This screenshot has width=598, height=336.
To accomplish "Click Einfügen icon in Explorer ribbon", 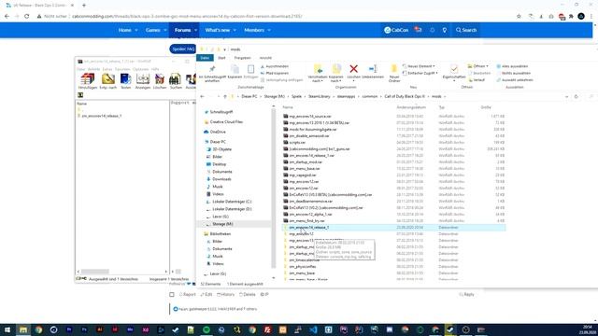I will point(250,72).
